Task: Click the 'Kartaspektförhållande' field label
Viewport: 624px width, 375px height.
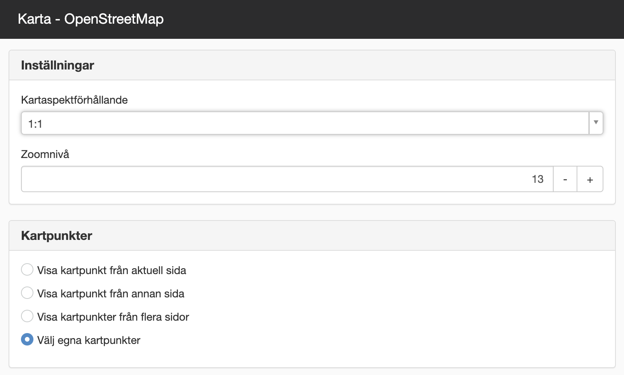Action: [x=74, y=100]
